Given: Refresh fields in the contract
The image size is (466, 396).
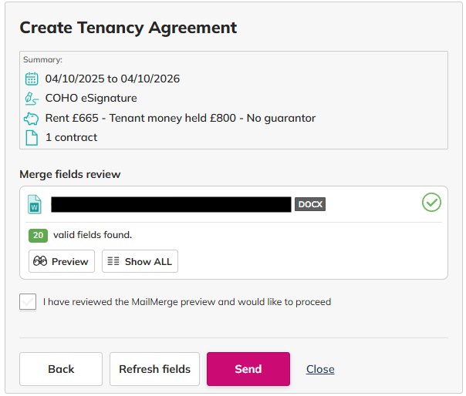Looking at the screenshot, I should [x=154, y=369].
